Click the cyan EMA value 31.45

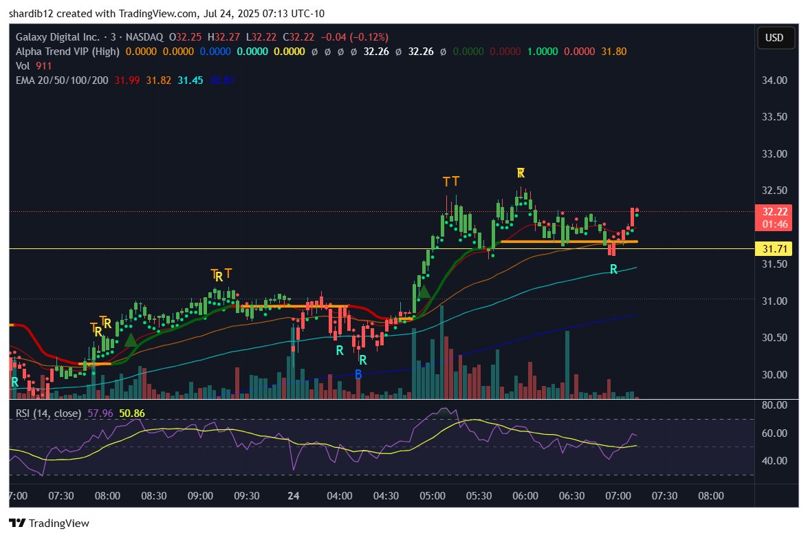[x=190, y=80]
